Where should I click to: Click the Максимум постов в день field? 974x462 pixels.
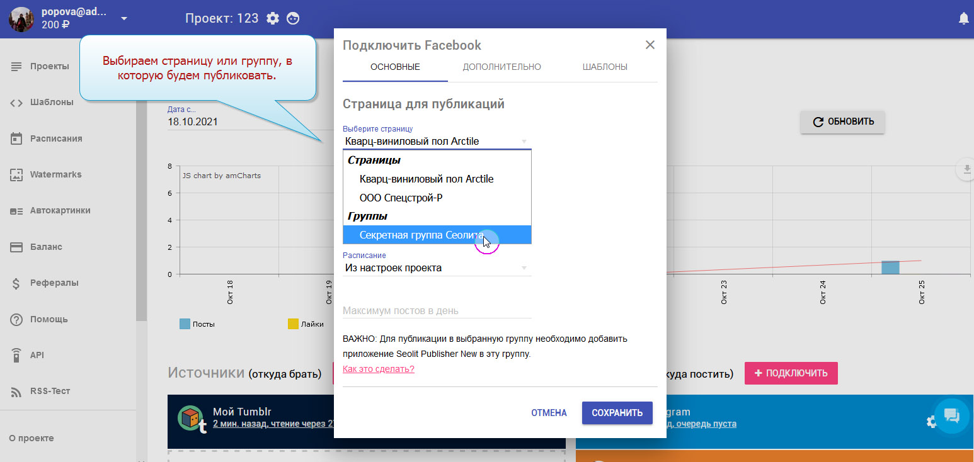click(x=437, y=311)
